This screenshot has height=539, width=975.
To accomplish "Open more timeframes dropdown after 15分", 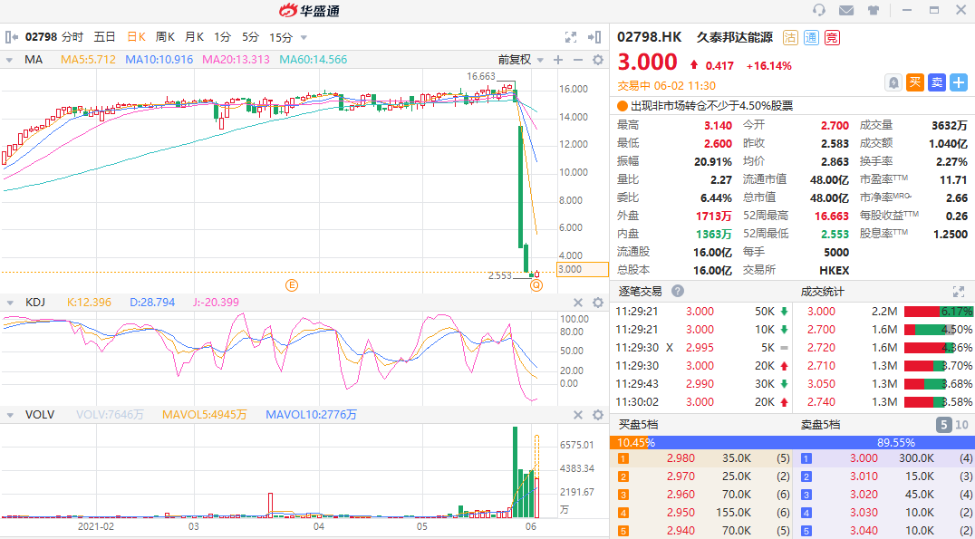I will [x=304, y=37].
